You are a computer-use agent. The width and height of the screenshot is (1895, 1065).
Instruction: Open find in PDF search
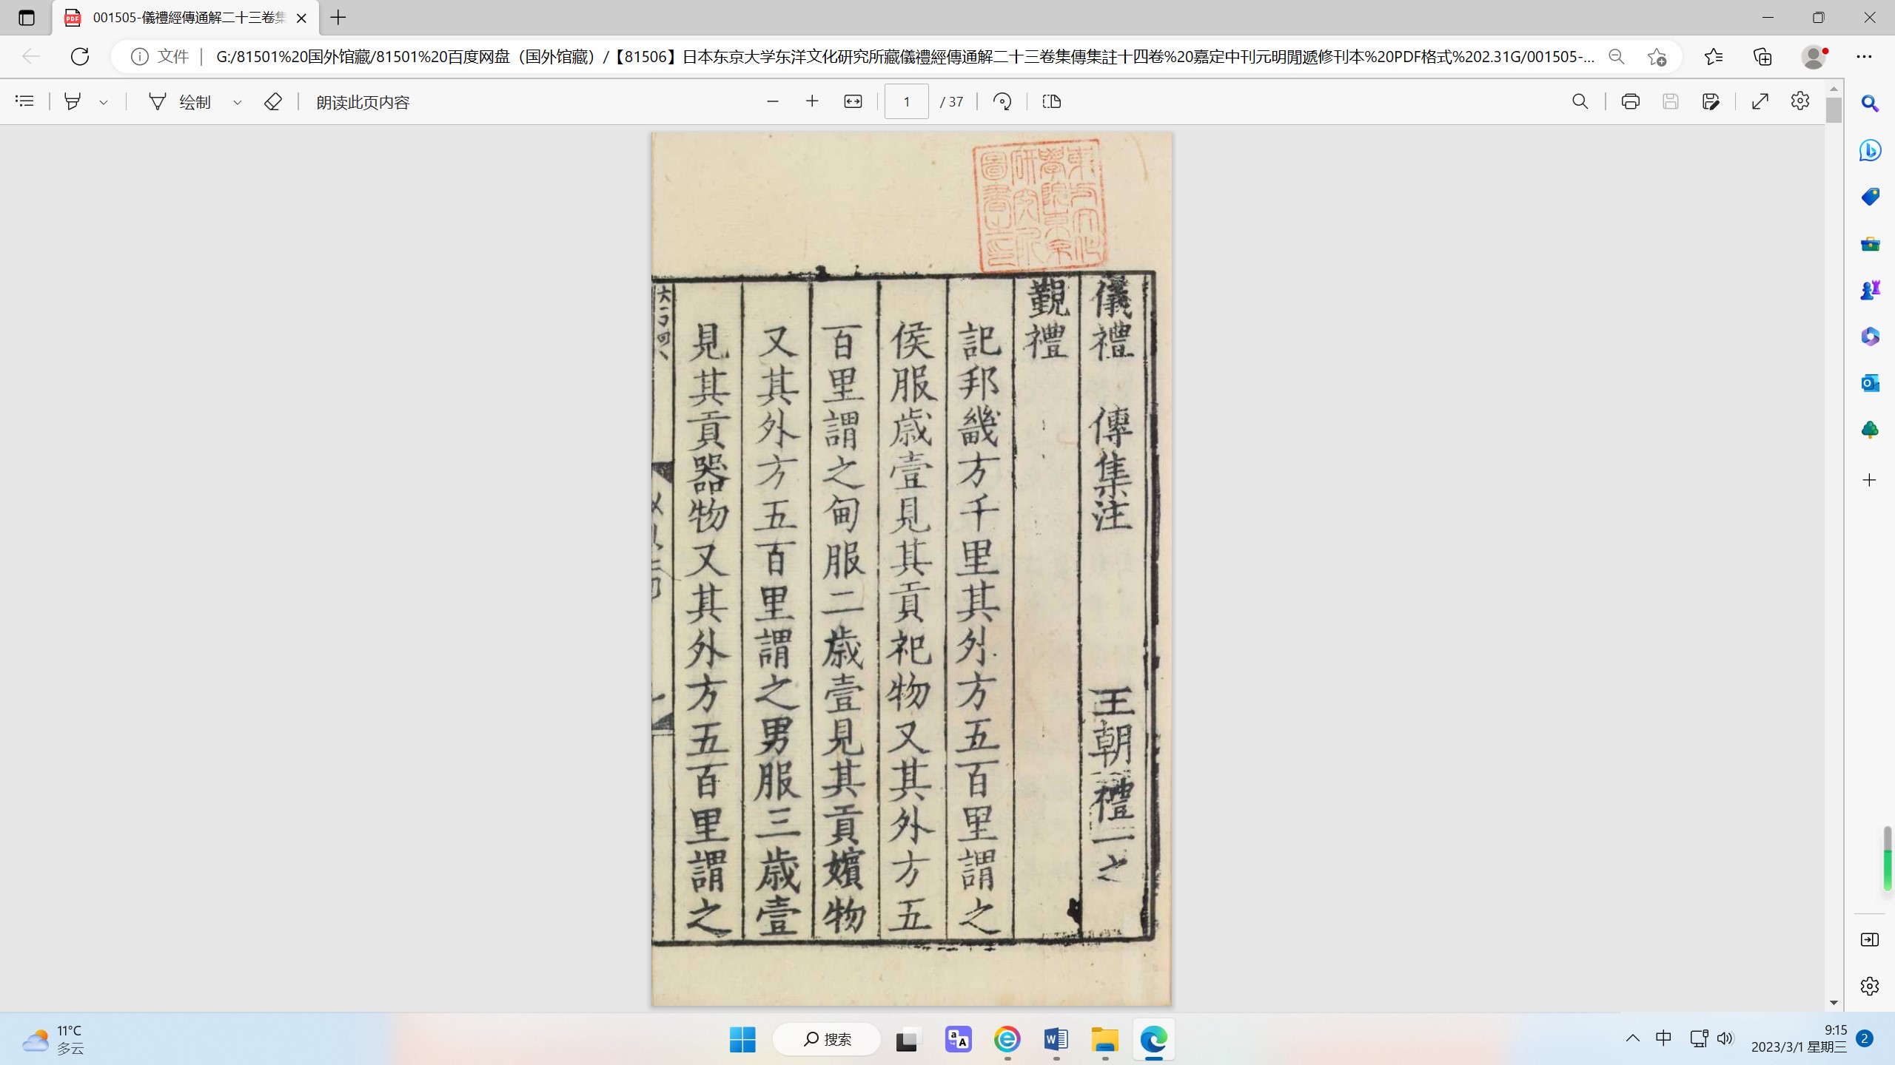tap(1580, 101)
